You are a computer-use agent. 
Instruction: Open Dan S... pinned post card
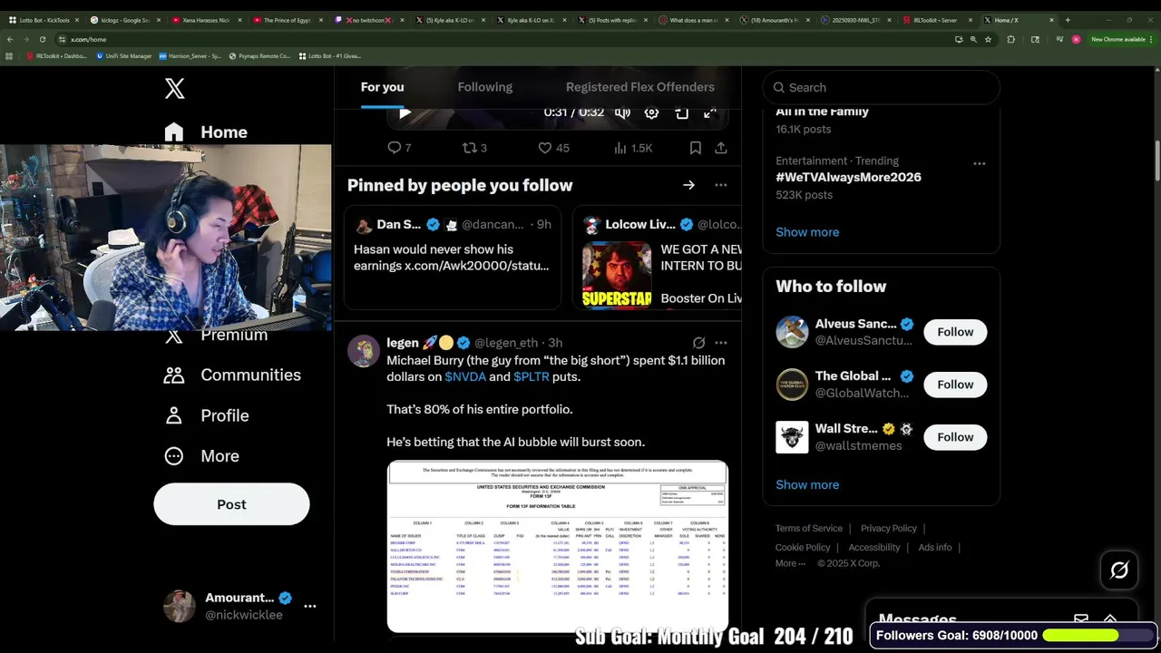[x=454, y=258]
